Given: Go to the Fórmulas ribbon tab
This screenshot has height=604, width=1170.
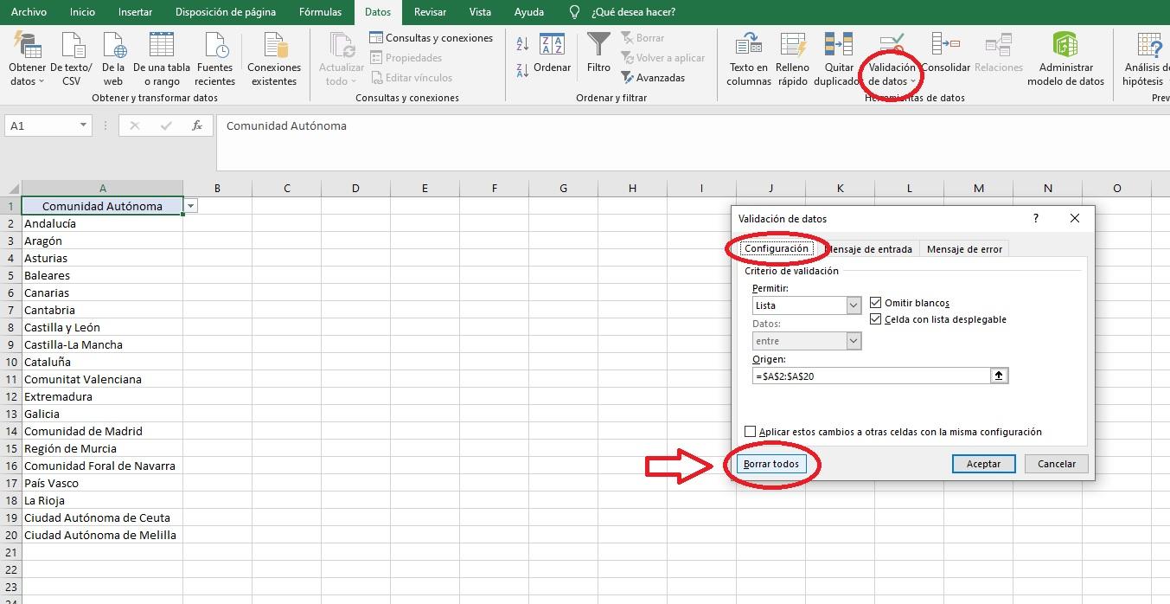Looking at the screenshot, I should [x=320, y=12].
